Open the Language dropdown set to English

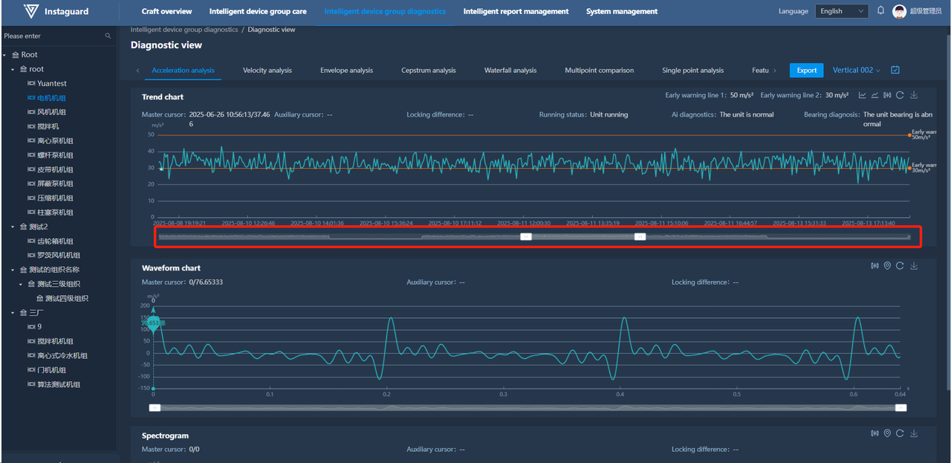click(841, 11)
